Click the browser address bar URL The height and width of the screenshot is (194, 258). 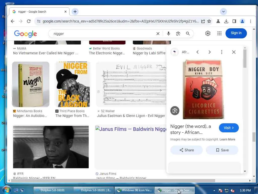click(121, 21)
